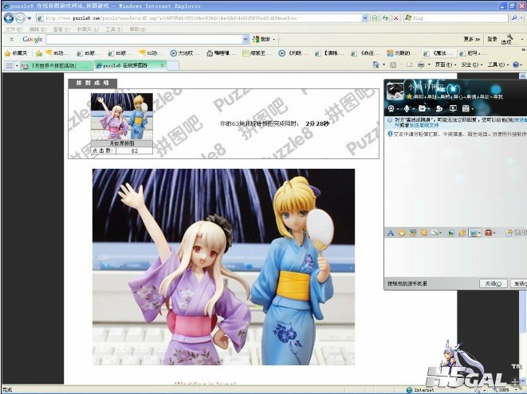Refresh the page with green arrows icon
Image resolution: width=527 pixels, height=394 pixels.
(x=386, y=18)
